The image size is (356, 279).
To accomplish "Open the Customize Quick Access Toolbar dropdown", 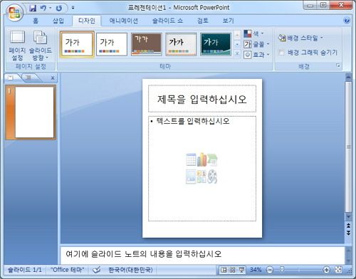I will [x=73, y=8].
